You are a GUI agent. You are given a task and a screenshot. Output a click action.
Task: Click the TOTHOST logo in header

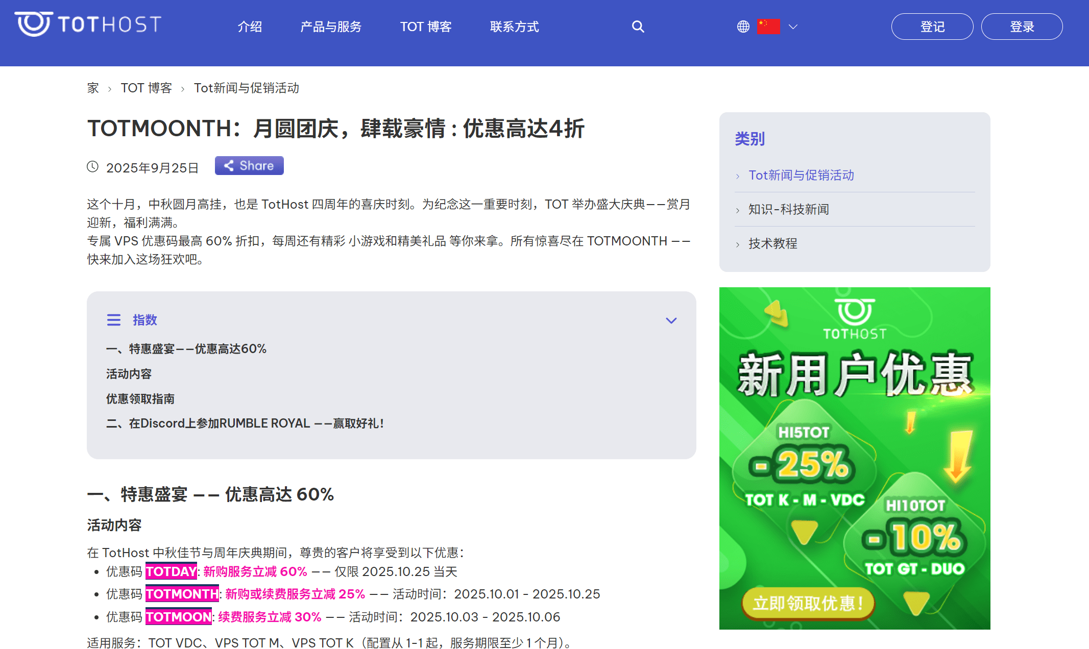[x=88, y=24]
